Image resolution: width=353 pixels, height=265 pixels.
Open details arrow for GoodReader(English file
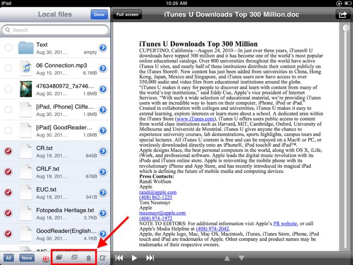[x=103, y=234]
